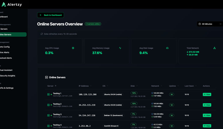
Task: View details for Testing 2 server
Action: point(207,105)
